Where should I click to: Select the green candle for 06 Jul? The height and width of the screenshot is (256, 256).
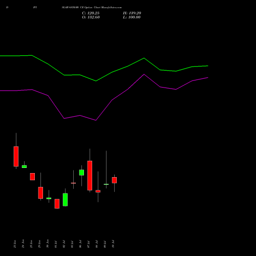point(81,173)
